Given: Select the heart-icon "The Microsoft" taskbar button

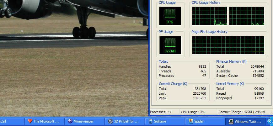Looking at the screenshot, I should pos(44,121).
